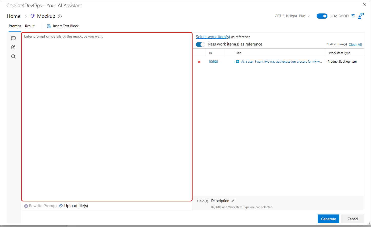Remove work item 10606 with red X
The image size is (371, 227).
pyautogui.click(x=199, y=62)
